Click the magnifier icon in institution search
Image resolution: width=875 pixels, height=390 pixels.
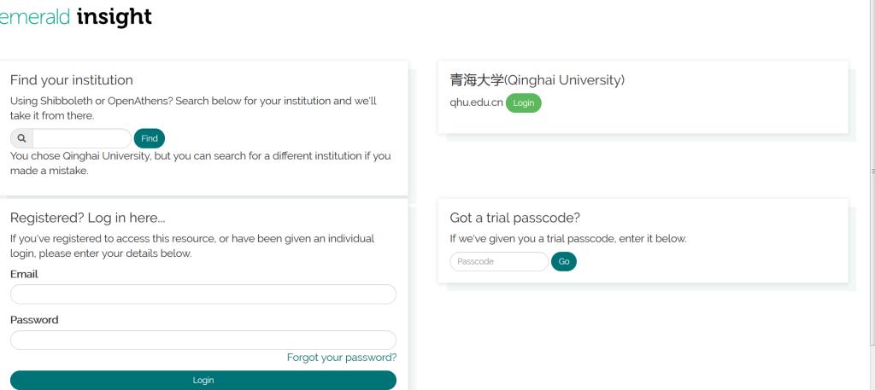click(x=21, y=138)
